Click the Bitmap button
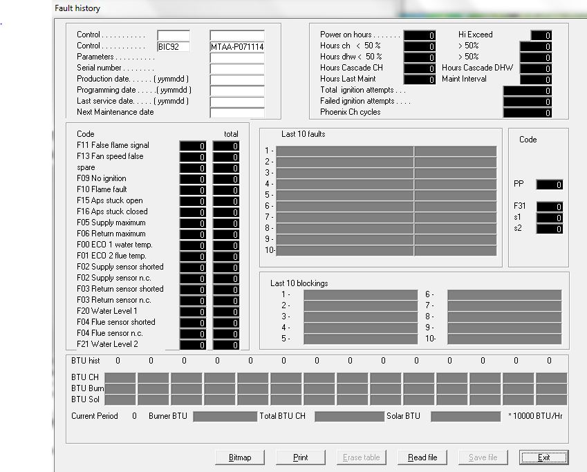 239,457
